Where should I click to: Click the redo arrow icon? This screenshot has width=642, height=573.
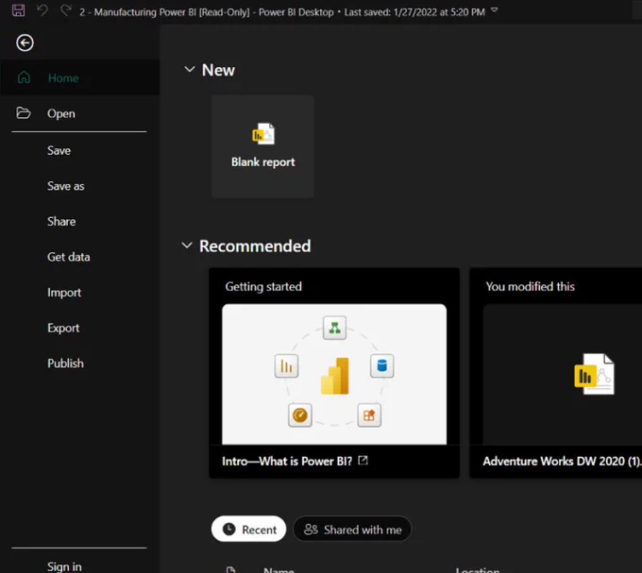coord(66,10)
